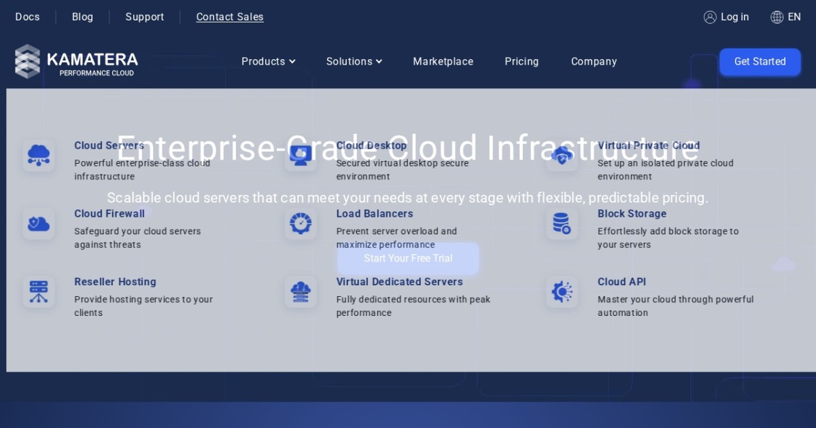Open the EN language selector
This screenshot has width=816, height=428.
click(x=785, y=17)
